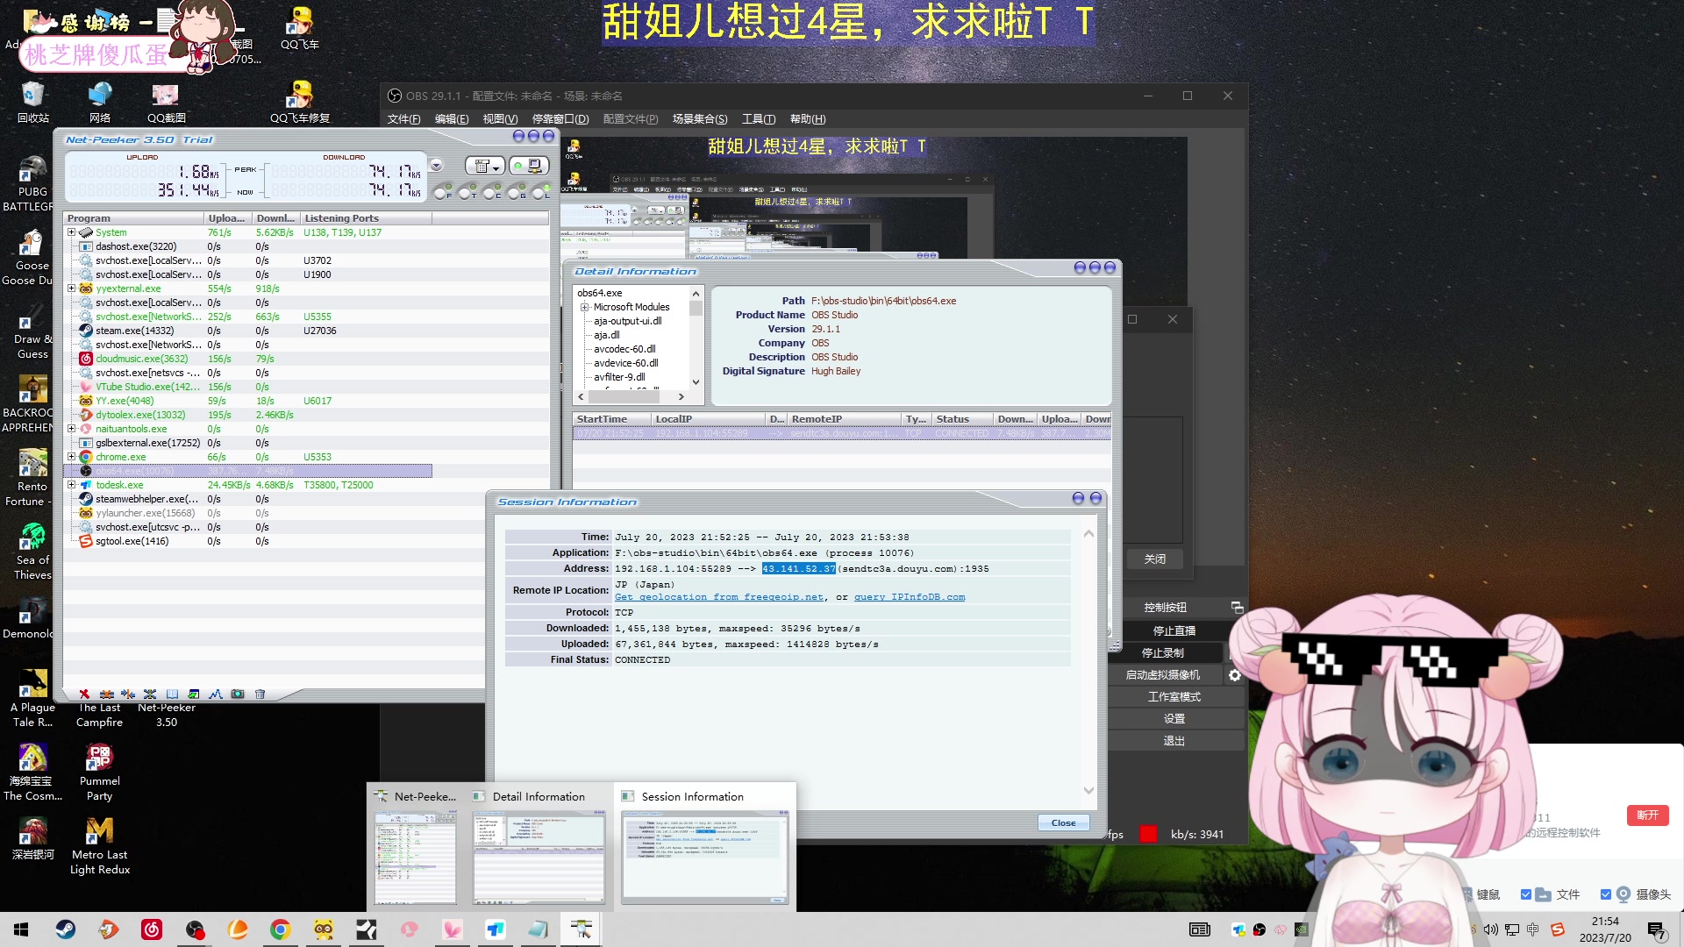Expand the System tree node in program list

[71, 232]
